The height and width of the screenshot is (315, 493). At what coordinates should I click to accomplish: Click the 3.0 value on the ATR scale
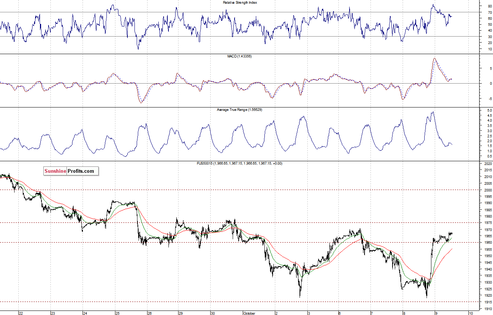click(489, 131)
